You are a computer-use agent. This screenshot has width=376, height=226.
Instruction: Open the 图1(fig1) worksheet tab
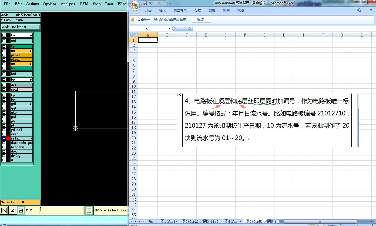click(x=169, y=221)
